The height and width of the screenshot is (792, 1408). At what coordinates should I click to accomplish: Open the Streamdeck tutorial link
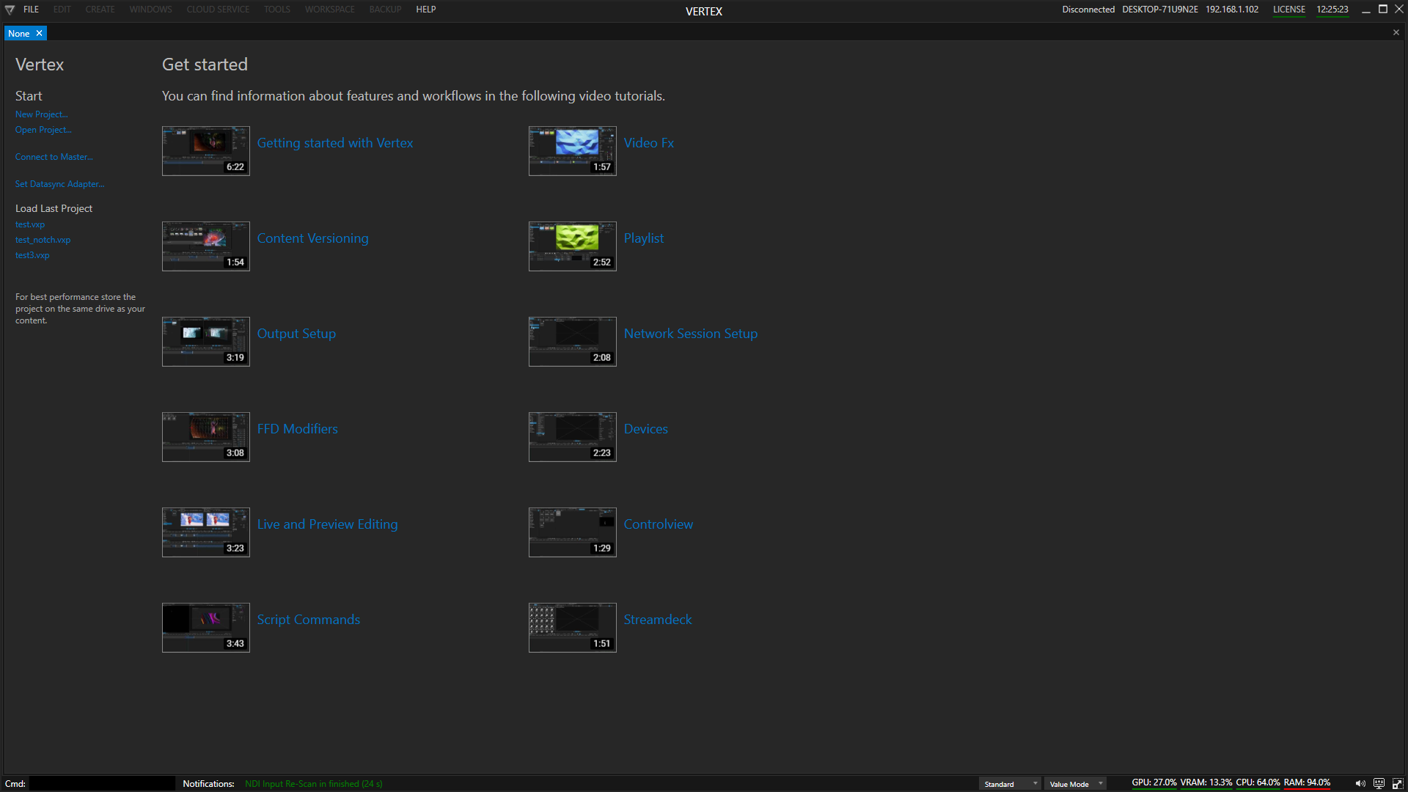tap(658, 620)
